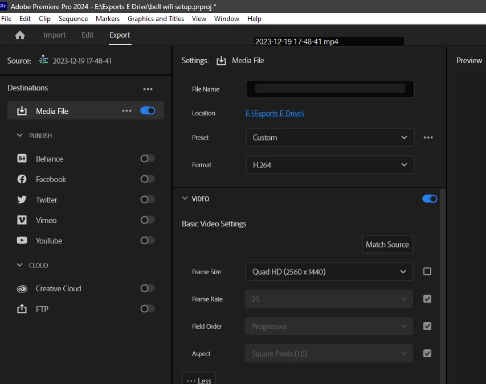Click the File Name input field
486x384 pixels.
tap(330, 89)
